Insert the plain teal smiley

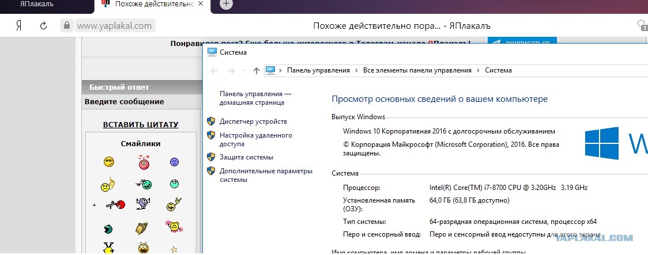(175, 184)
